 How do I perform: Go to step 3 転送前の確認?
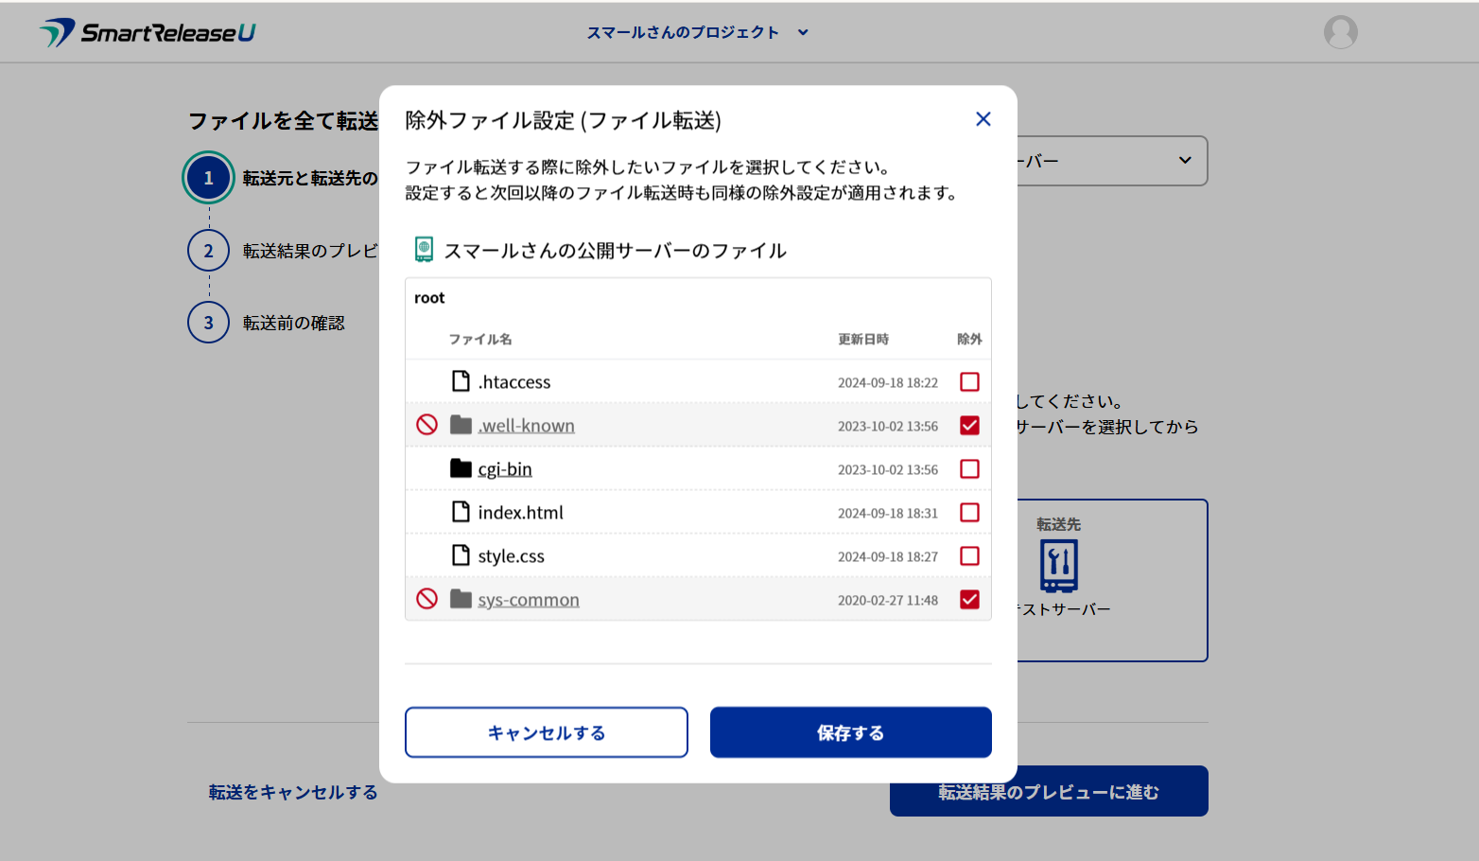click(x=209, y=323)
